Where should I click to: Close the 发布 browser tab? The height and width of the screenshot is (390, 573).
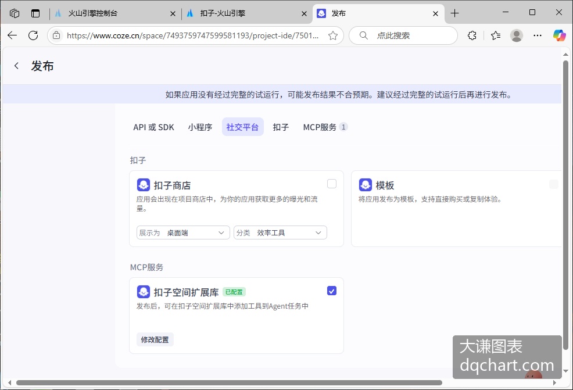[436, 14]
